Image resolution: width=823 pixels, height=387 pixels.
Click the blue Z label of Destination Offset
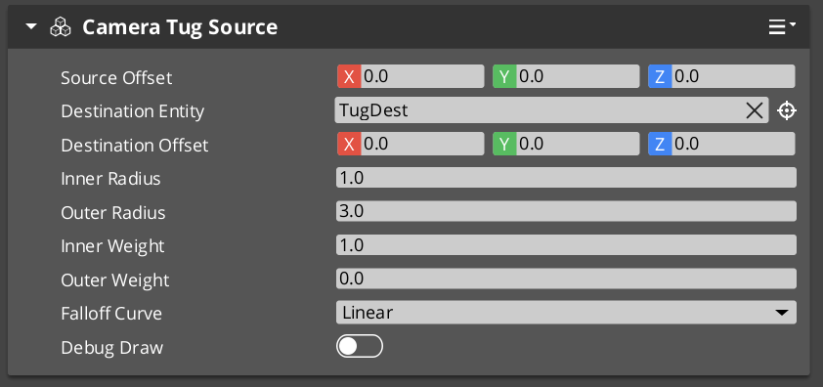[x=660, y=144]
